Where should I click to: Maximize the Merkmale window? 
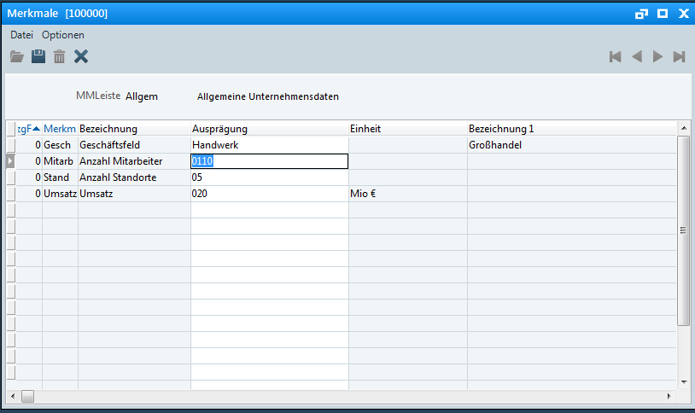click(x=663, y=14)
